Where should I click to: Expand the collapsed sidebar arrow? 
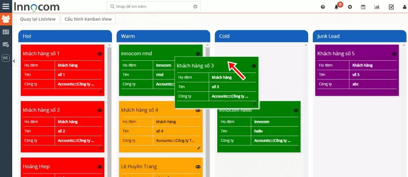pos(14,61)
